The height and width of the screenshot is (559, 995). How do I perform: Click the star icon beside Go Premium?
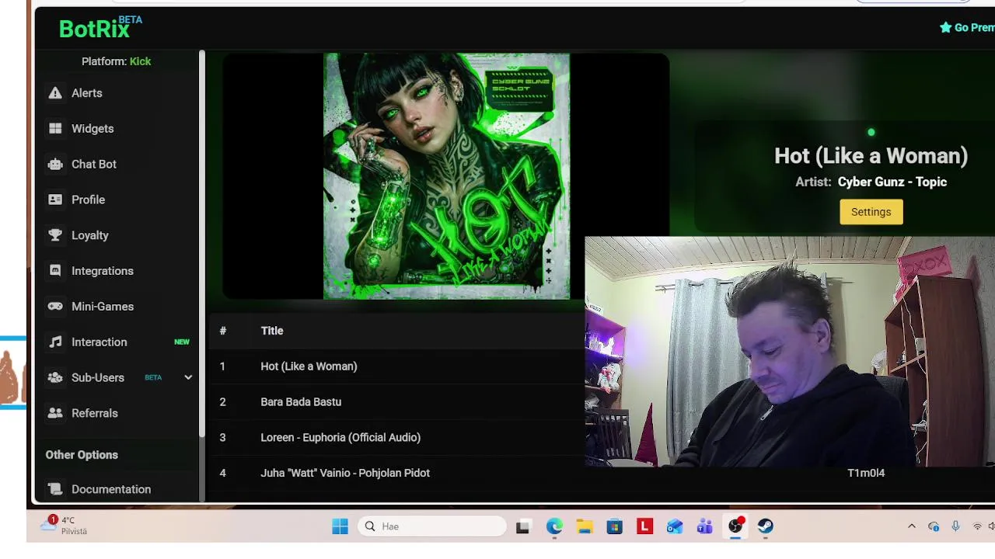(945, 27)
